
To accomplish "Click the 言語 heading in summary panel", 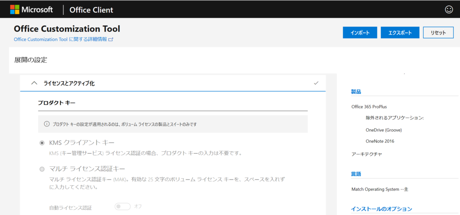I will (x=356, y=174).
